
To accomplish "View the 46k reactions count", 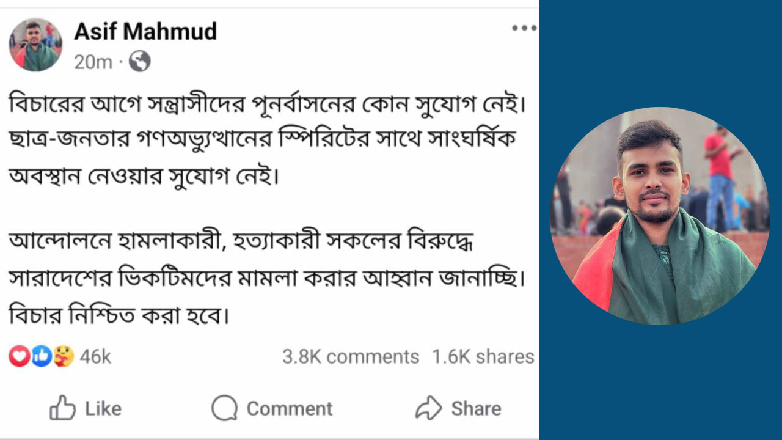I will 95,357.
